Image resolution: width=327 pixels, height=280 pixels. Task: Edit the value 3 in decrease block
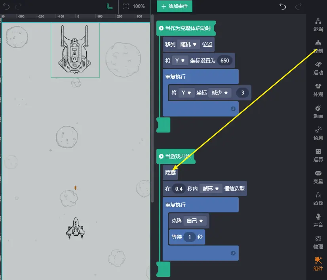242,93
